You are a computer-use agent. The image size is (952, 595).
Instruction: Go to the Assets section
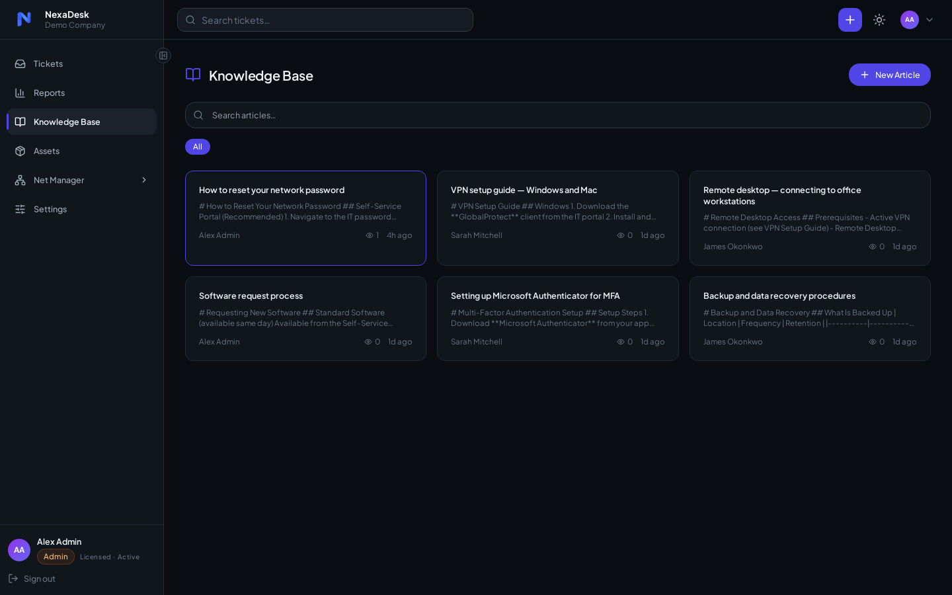(x=82, y=151)
